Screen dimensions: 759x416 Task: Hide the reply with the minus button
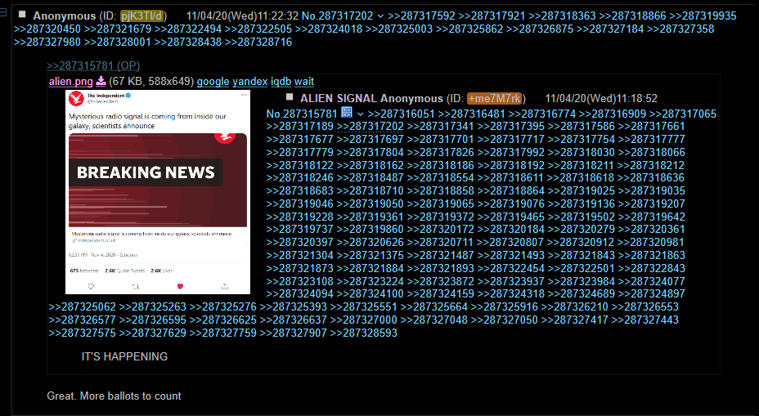3,12
